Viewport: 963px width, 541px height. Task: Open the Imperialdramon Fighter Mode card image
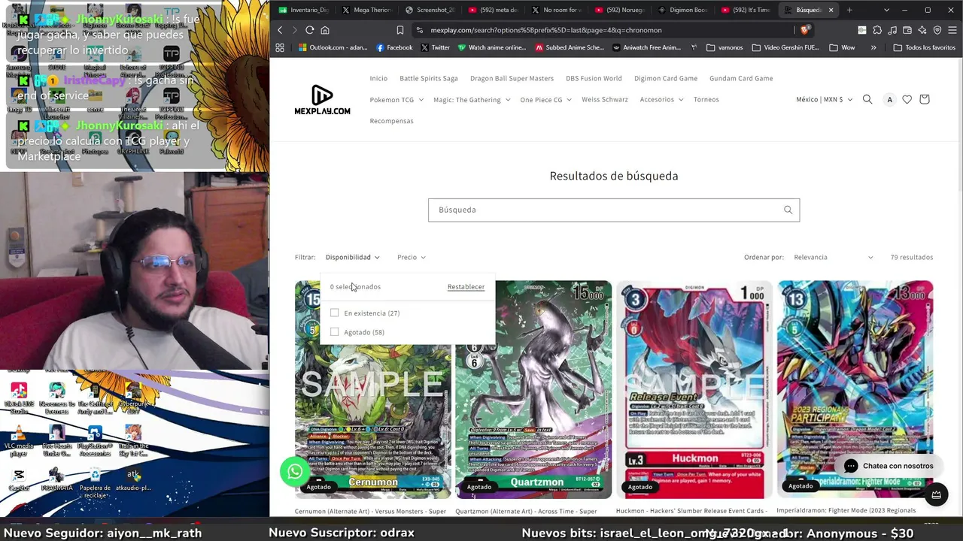[x=855, y=389]
